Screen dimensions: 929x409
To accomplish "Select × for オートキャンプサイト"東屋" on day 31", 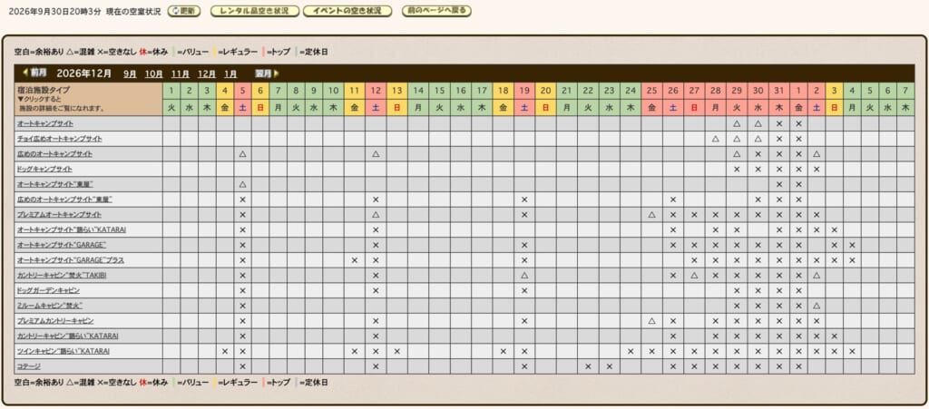I will pos(779,184).
